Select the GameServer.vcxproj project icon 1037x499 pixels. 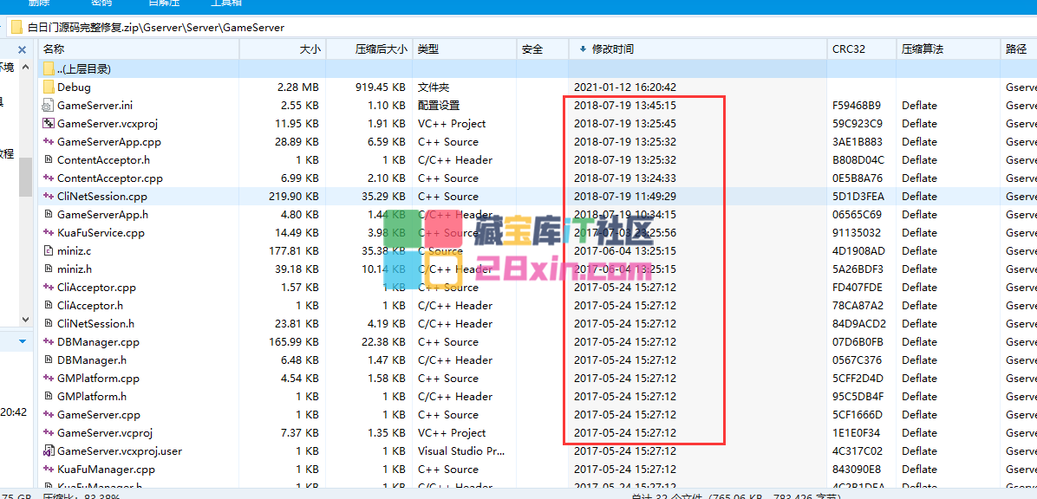49,123
